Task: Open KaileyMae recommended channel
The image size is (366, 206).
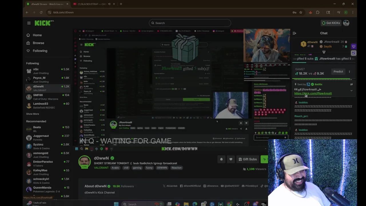Action: [48, 172]
